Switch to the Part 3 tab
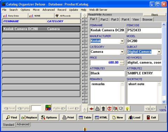This screenshot has height=132, width=168. pos(115,20)
